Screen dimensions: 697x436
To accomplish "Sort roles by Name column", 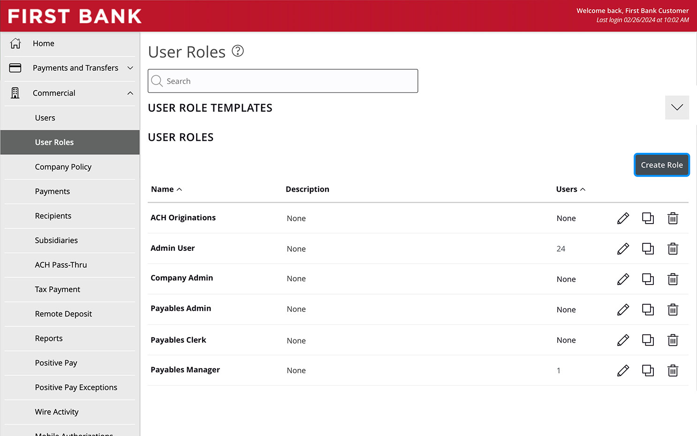I will 166,189.
